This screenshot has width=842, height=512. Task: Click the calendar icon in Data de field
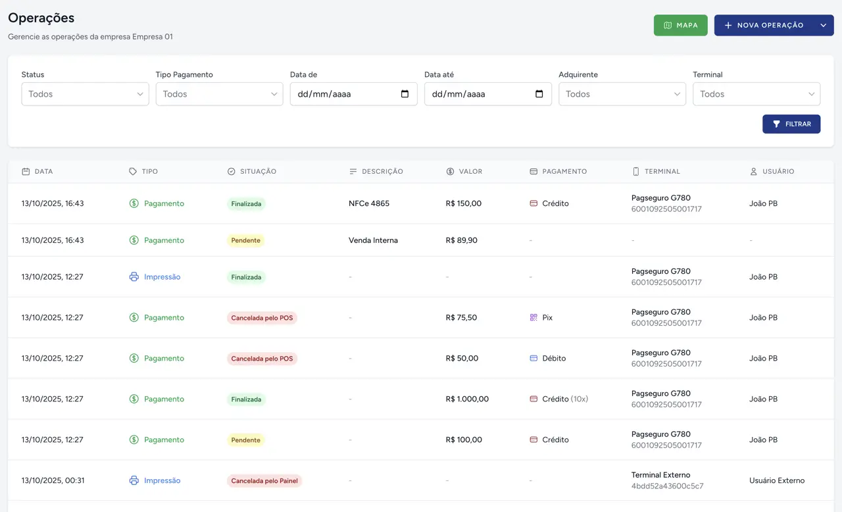405,94
